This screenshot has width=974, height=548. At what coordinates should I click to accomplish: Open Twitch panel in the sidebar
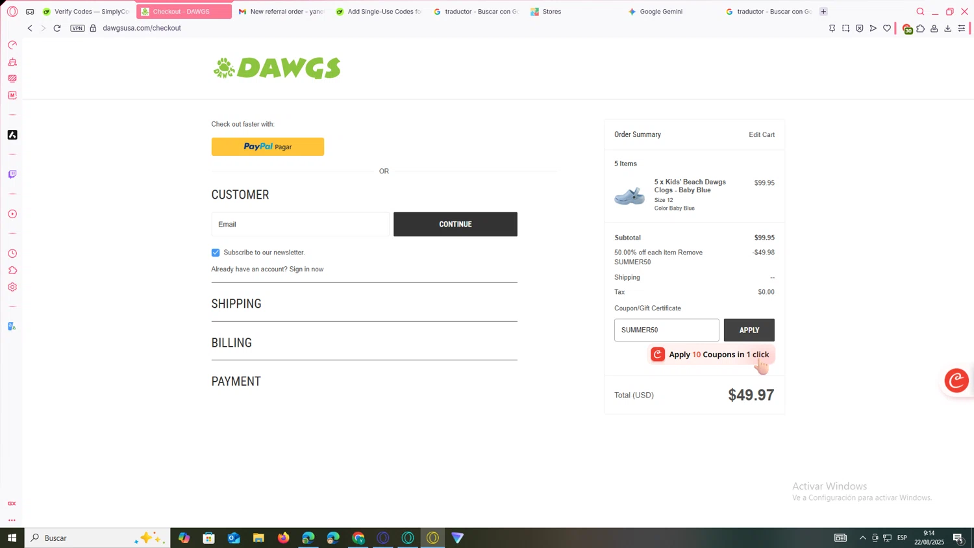click(x=12, y=174)
